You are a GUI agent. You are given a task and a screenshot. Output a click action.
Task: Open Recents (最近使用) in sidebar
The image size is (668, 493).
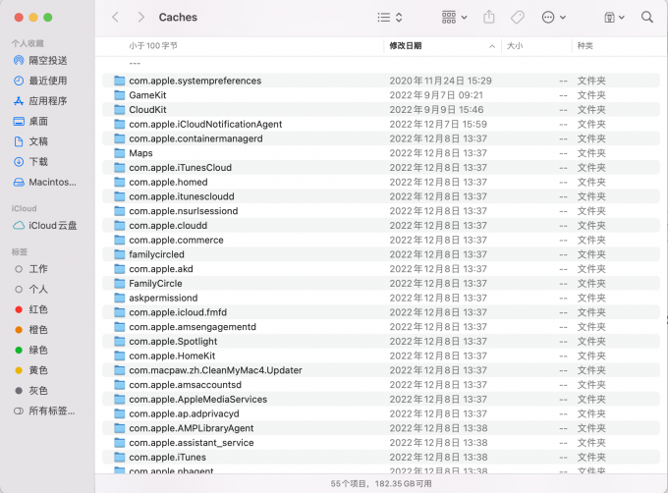click(x=41, y=81)
